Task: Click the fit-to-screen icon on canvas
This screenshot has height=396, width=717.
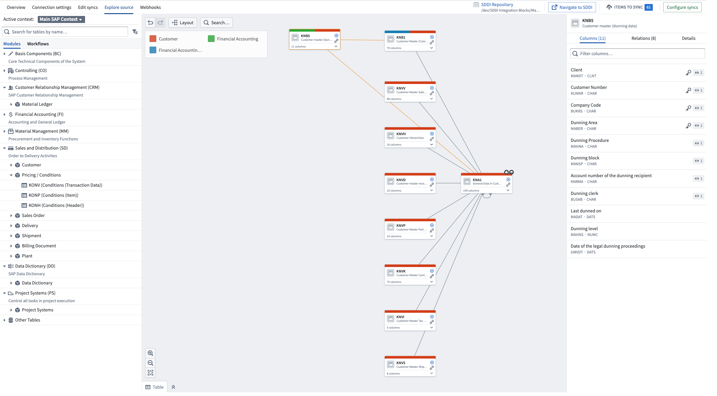Action: click(x=150, y=373)
